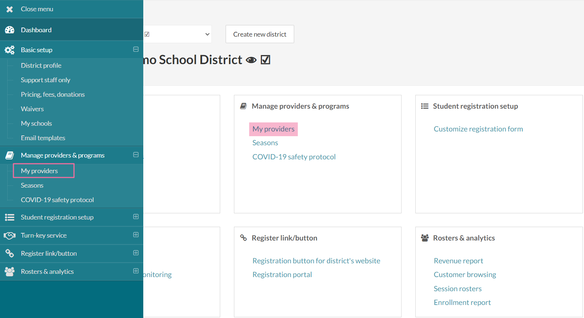Expand the Student registration setup section
This screenshot has width=584, height=318.
click(136, 217)
